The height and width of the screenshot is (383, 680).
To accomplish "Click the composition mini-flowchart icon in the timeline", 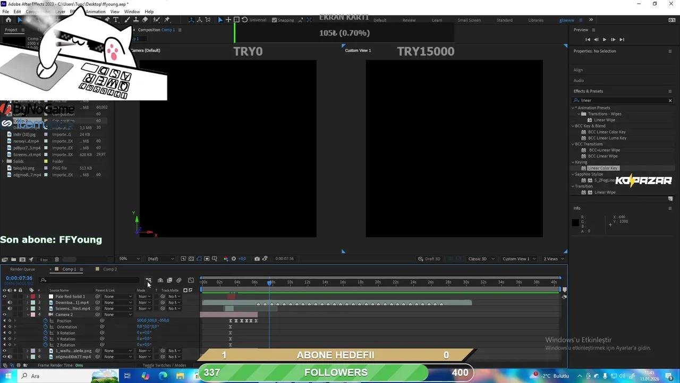I will (x=148, y=280).
